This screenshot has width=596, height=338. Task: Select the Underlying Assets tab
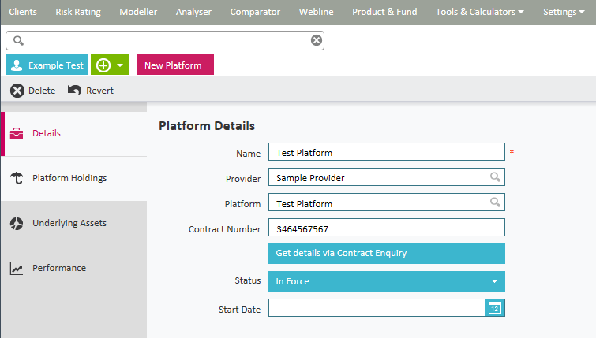(69, 223)
